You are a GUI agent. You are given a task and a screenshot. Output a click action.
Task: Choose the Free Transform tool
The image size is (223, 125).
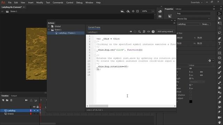pos(220,23)
